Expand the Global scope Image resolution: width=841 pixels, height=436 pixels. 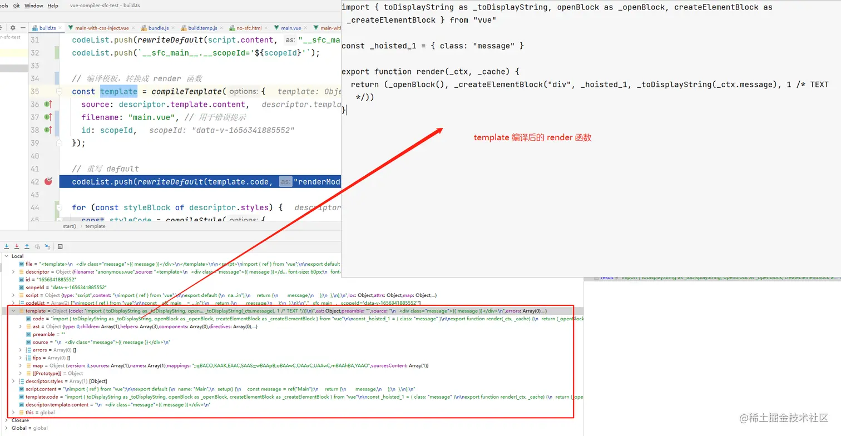[6, 428]
